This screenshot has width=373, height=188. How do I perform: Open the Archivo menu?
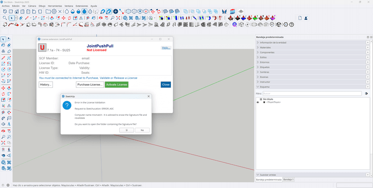[x=5, y=6]
